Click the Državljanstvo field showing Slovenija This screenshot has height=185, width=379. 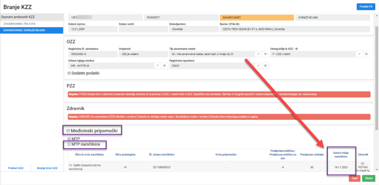[193, 29]
